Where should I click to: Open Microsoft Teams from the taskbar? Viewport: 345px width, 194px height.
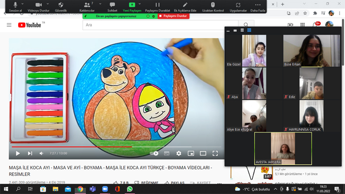click(x=93, y=189)
